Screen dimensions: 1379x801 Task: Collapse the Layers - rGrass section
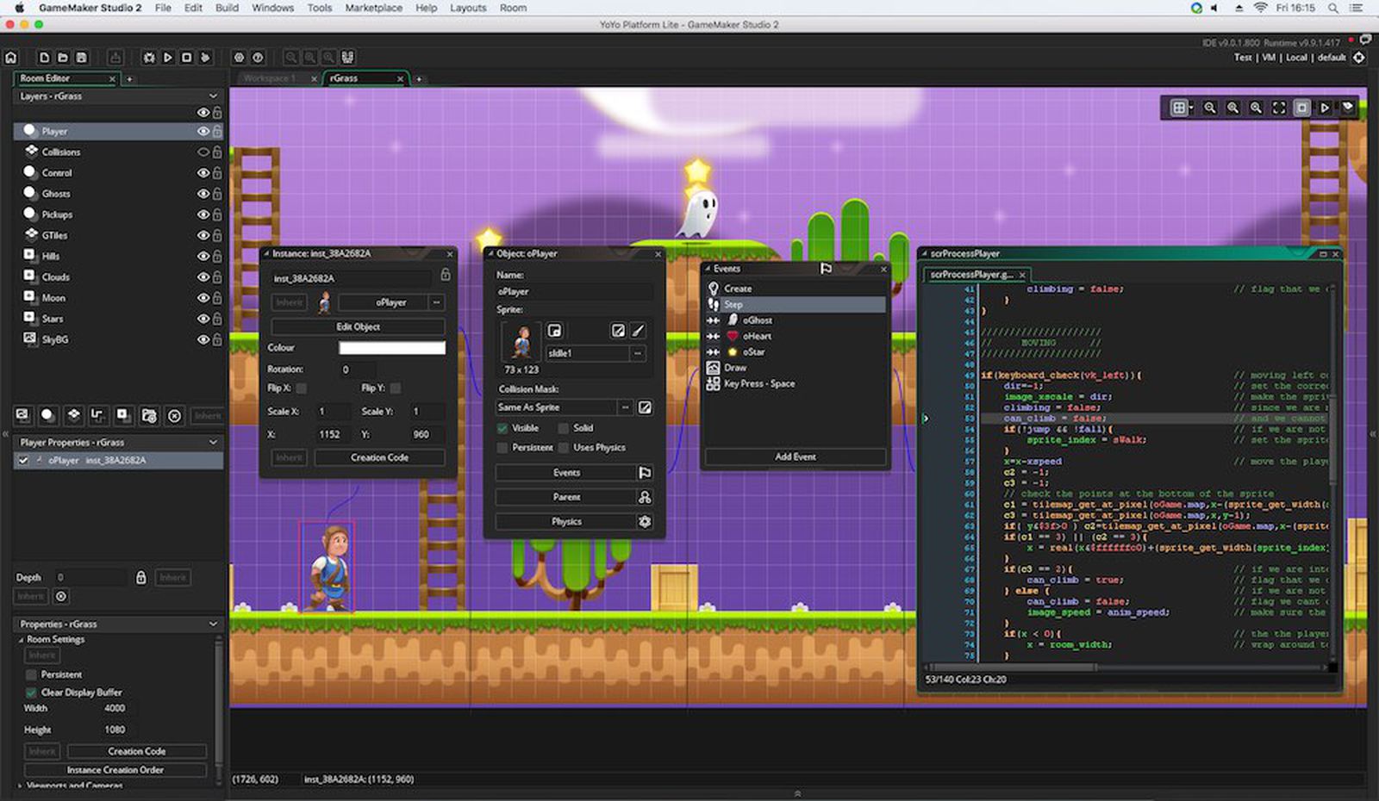(x=214, y=96)
